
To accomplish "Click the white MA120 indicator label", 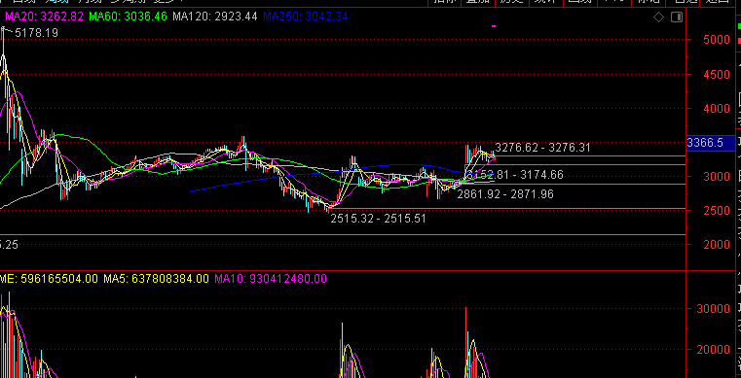I will tap(215, 17).
